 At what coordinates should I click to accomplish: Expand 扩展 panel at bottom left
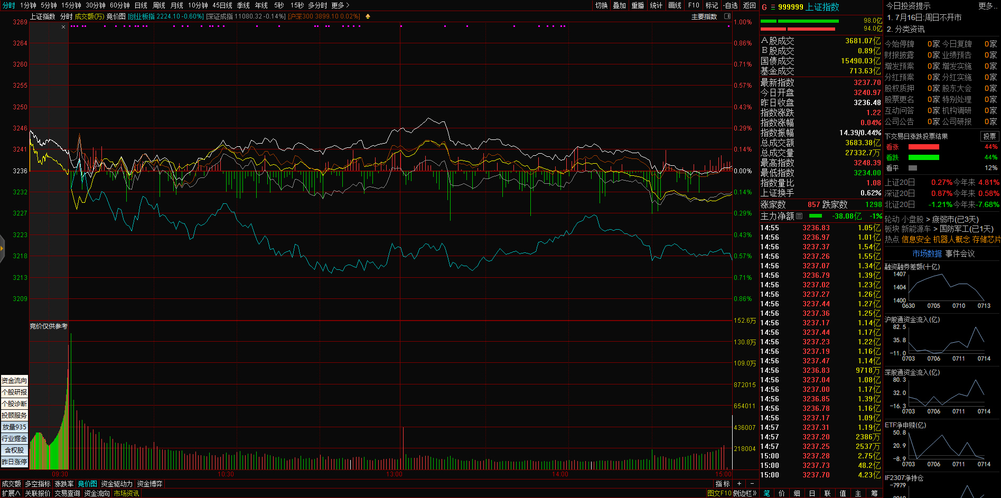click(11, 493)
